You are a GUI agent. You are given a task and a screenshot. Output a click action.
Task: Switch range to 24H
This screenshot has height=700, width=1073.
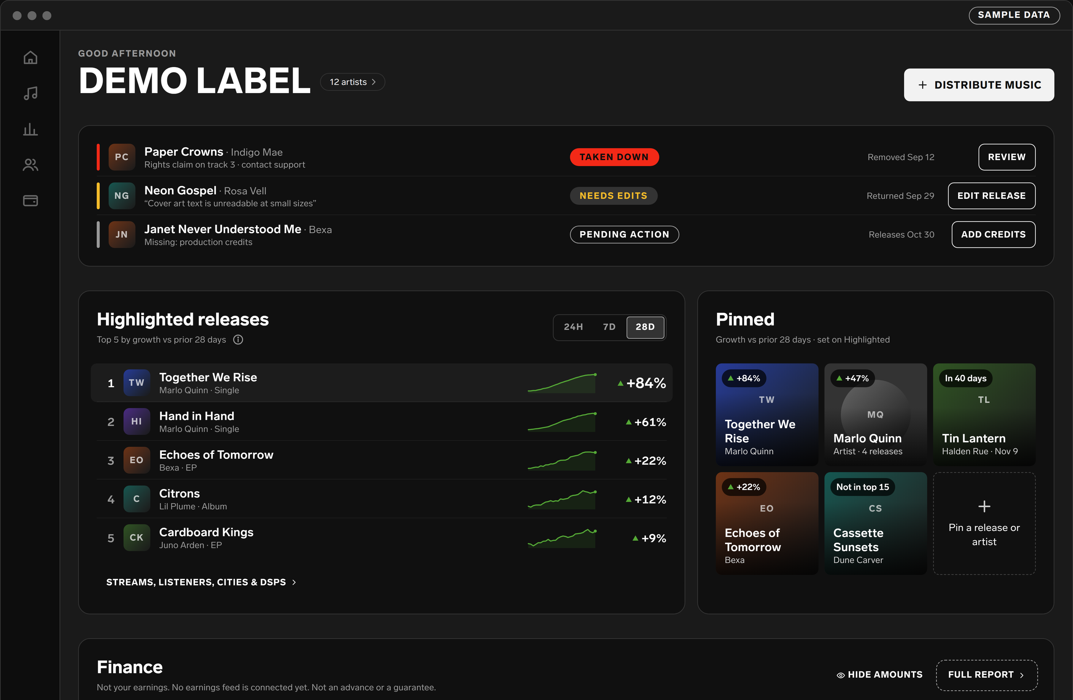[573, 327]
